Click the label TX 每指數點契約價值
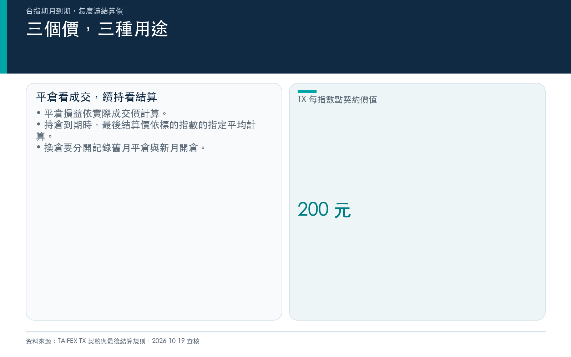 tap(337, 100)
